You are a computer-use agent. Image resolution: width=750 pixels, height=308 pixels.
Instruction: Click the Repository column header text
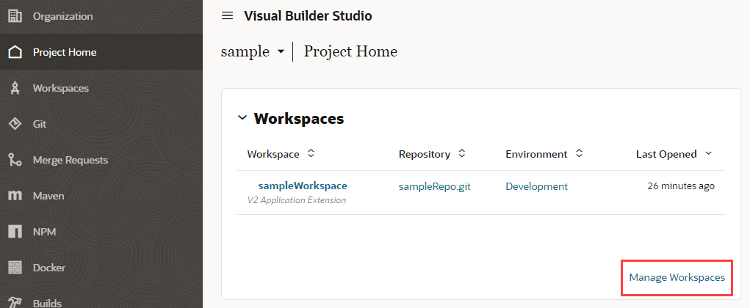(x=425, y=154)
